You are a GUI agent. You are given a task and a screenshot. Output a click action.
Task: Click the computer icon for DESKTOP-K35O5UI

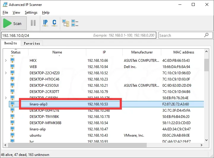(x=12, y=85)
